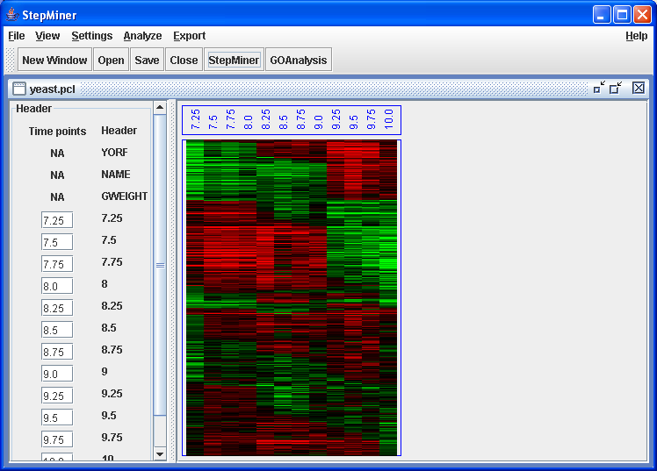Click the Time points column heading
This screenshot has height=471, width=657.
[x=57, y=132]
